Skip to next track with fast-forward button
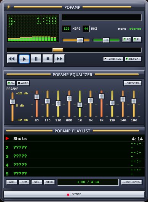Image resolution: width=148 pixels, height=202 pixels. point(59,59)
